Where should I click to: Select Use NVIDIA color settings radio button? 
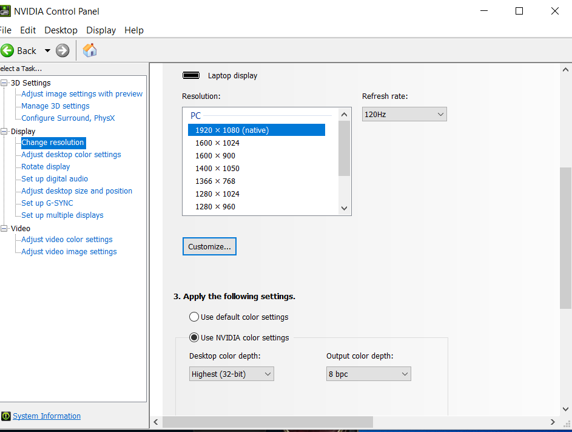(x=194, y=337)
